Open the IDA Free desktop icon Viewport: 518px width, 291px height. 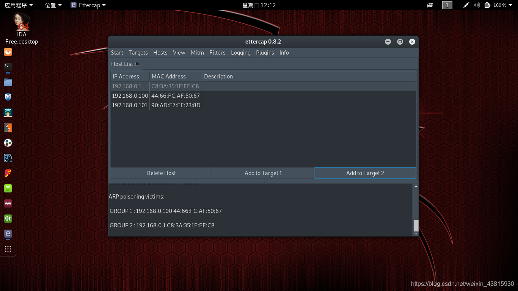click(x=22, y=28)
